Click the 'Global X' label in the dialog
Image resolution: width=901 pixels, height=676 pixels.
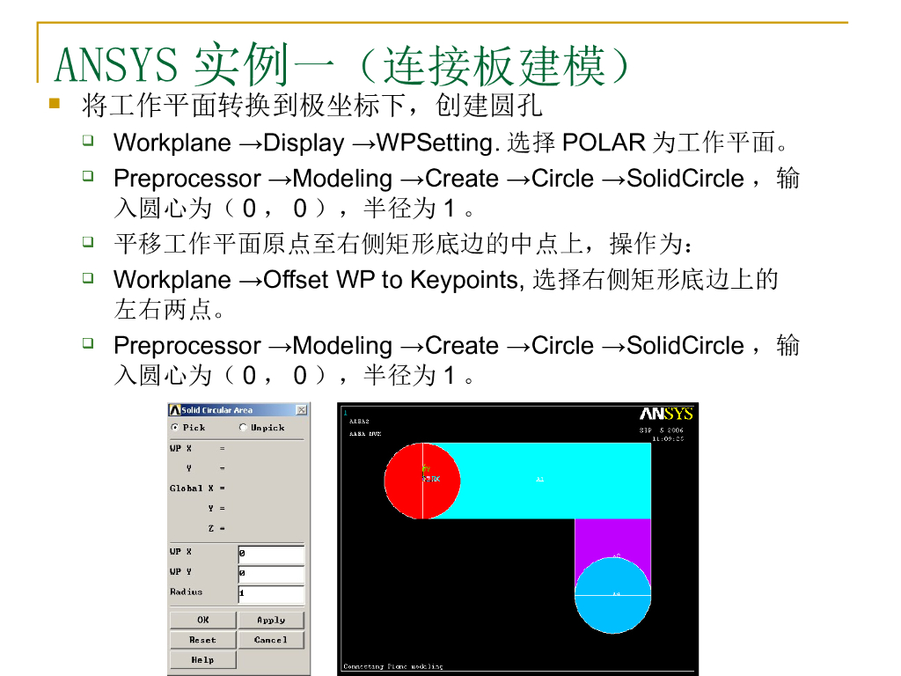[x=191, y=488]
